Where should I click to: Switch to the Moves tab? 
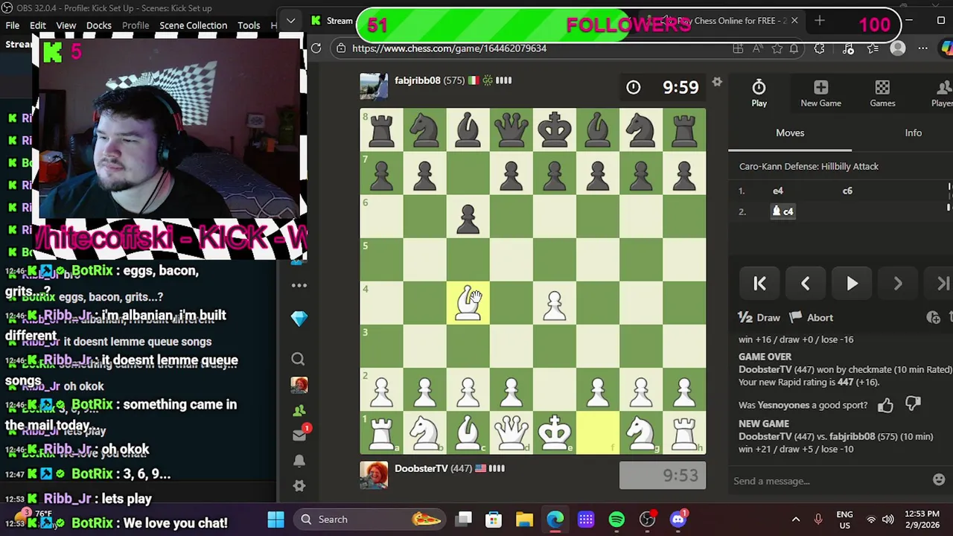click(790, 133)
